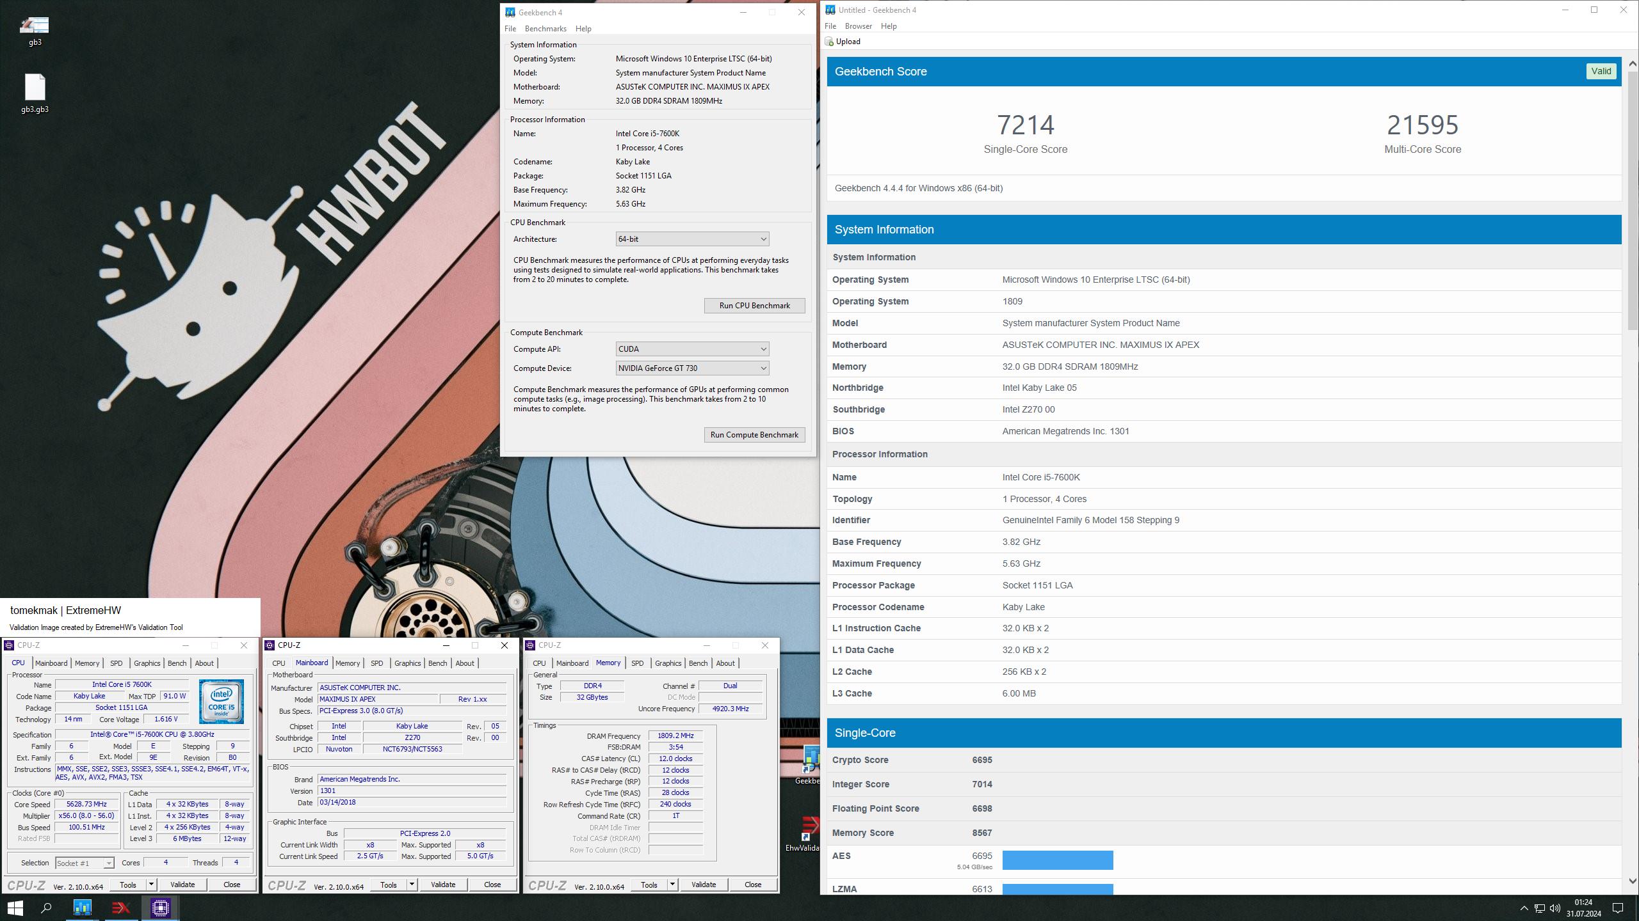
Task: Open volume control tray icon
Action: 1554,908
